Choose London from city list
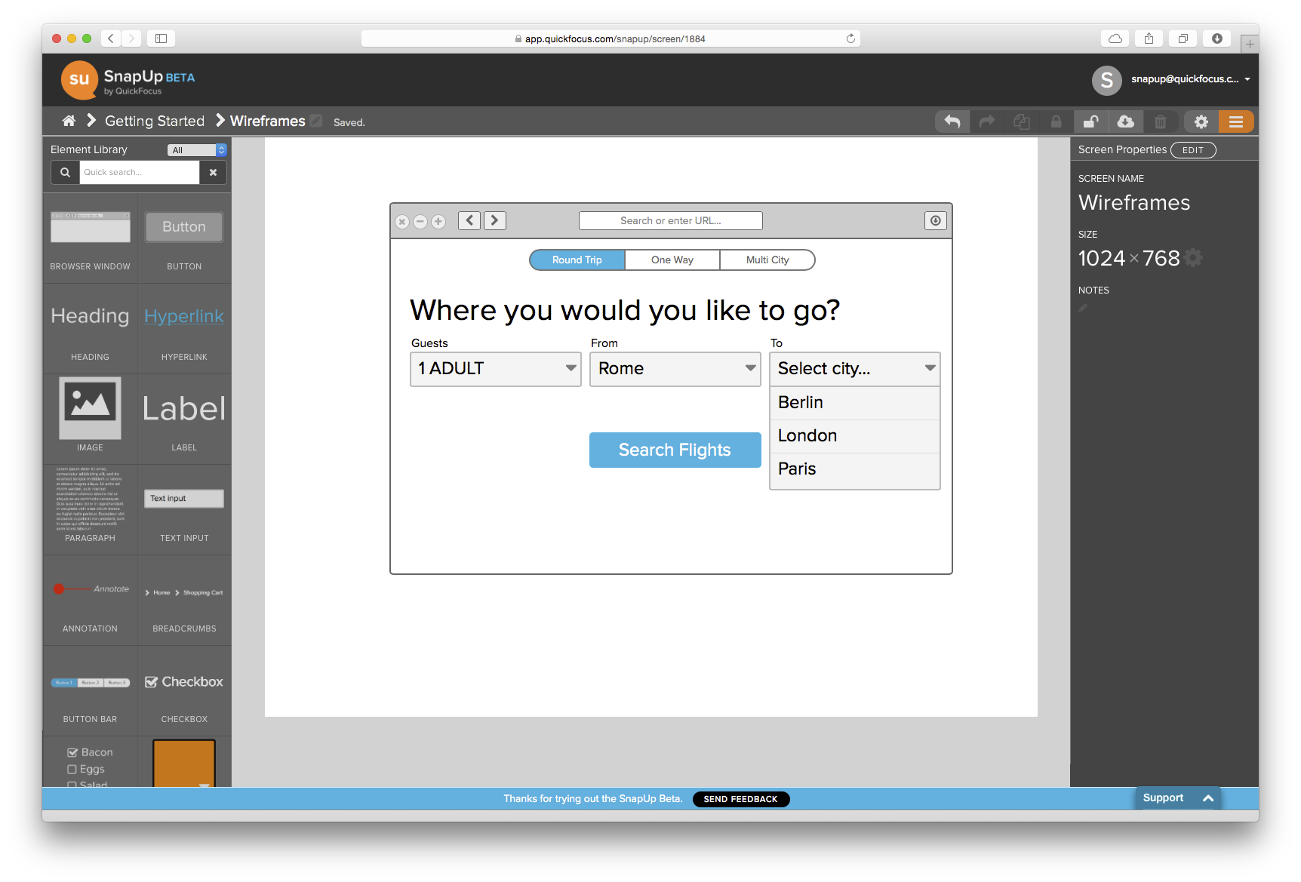1301x882 pixels. 855,436
